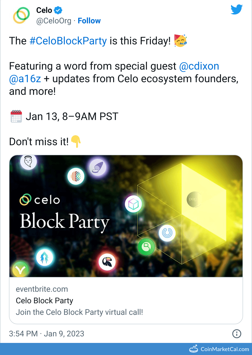
Task: Select the ghost icon in the image corner
Action: click(x=28, y=161)
